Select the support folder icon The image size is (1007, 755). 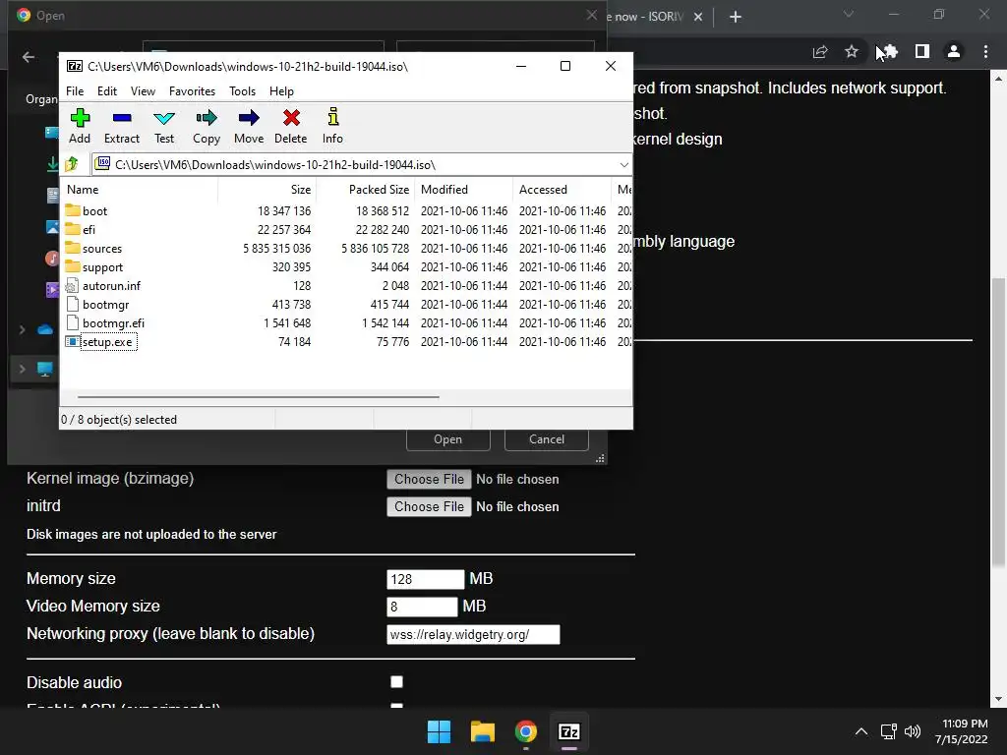point(73,266)
